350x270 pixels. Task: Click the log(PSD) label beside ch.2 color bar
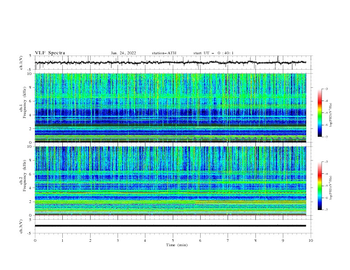pos(331,187)
